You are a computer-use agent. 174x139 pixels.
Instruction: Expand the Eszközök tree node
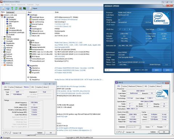pyautogui.click(x=2, y=54)
